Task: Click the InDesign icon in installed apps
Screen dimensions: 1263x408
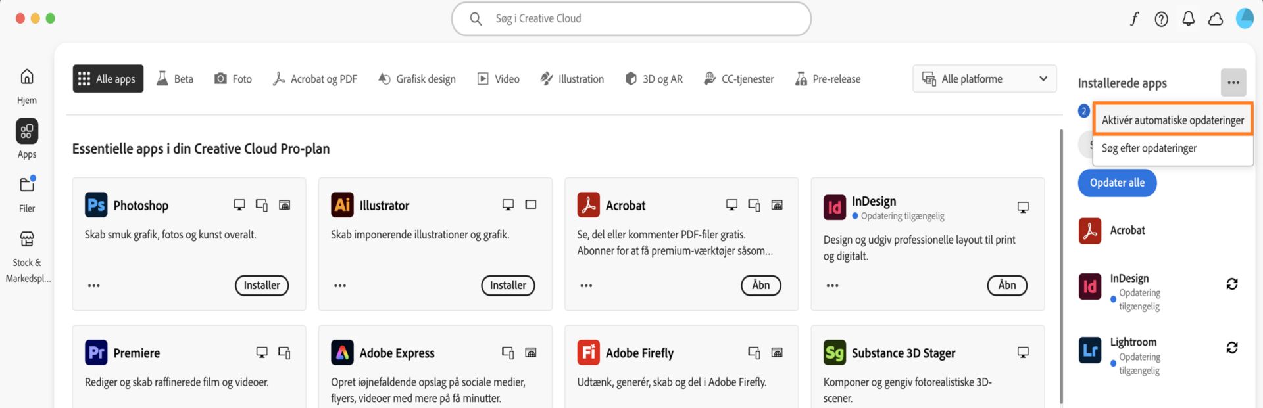Action: coord(1090,286)
